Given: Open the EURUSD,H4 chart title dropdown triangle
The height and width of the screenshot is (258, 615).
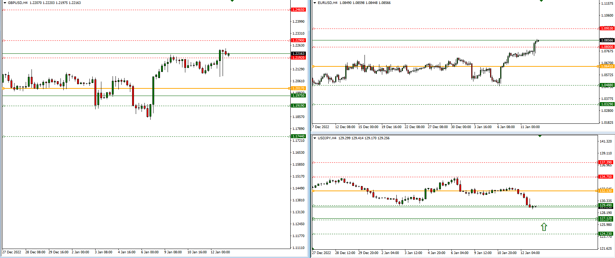Looking at the screenshot, I should click(315, 3).
